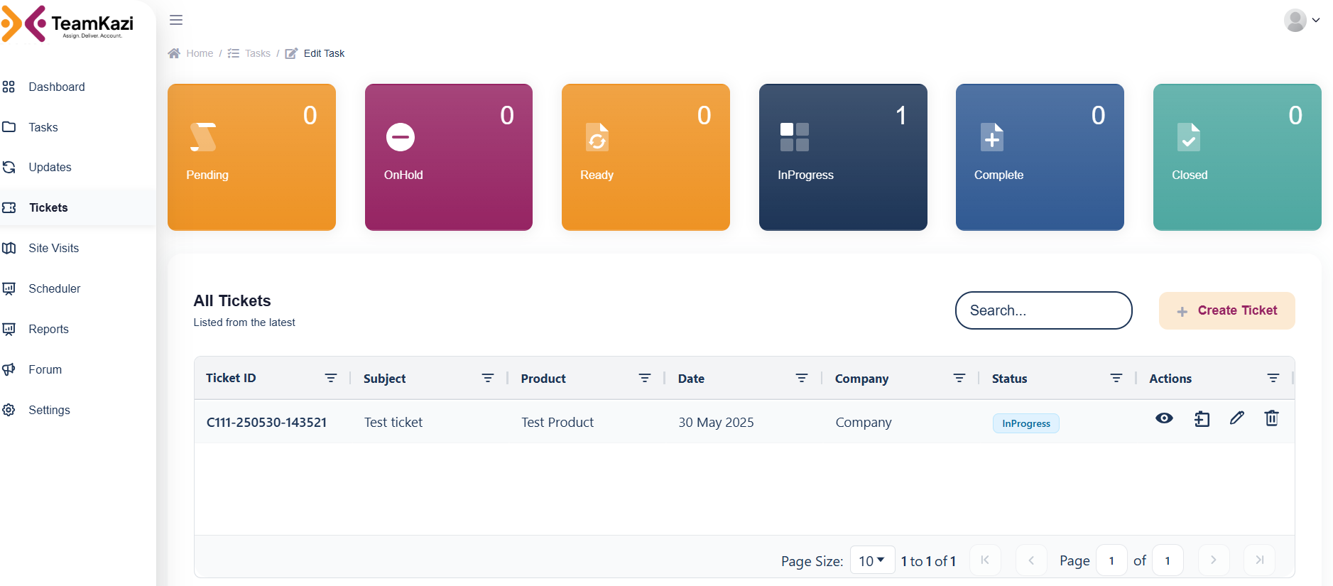This screenshot has height=586, width=1333.
Task: Open Site Visits in the sidebar
Action: (x=54, y=248)
